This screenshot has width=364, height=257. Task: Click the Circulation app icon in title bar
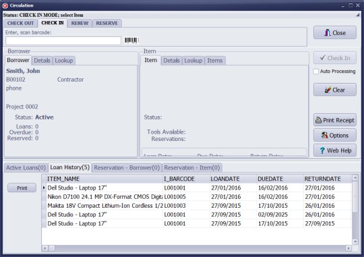click(x=5, y=5)
